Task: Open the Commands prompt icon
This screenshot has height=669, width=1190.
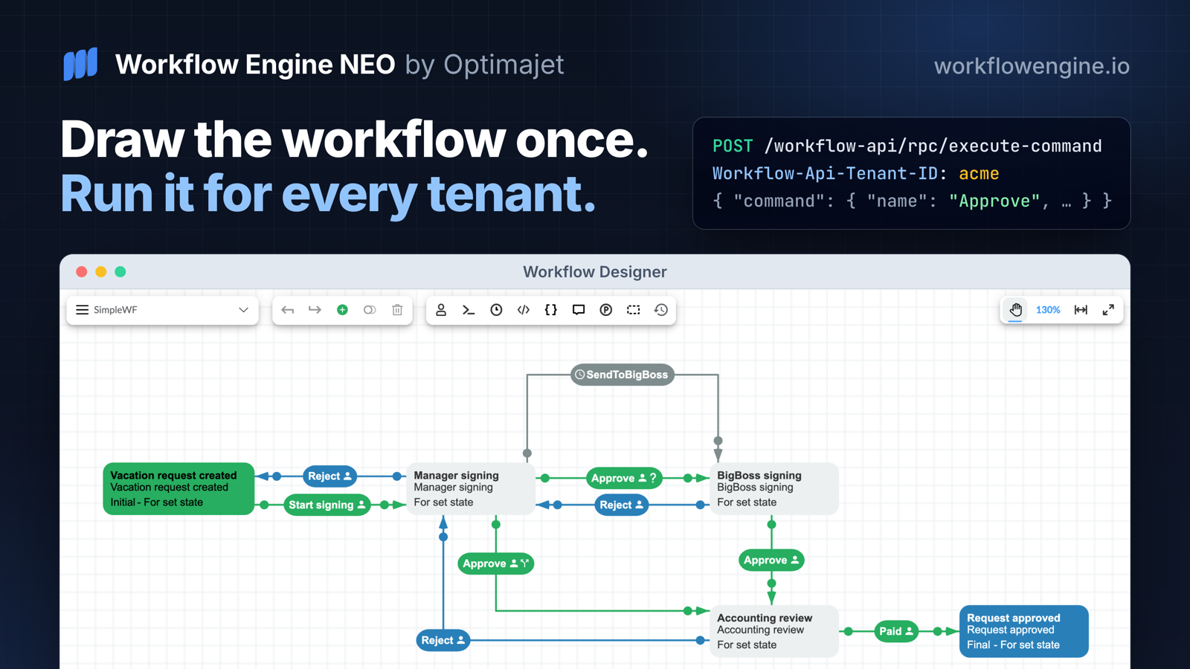Action: point(469,310)
